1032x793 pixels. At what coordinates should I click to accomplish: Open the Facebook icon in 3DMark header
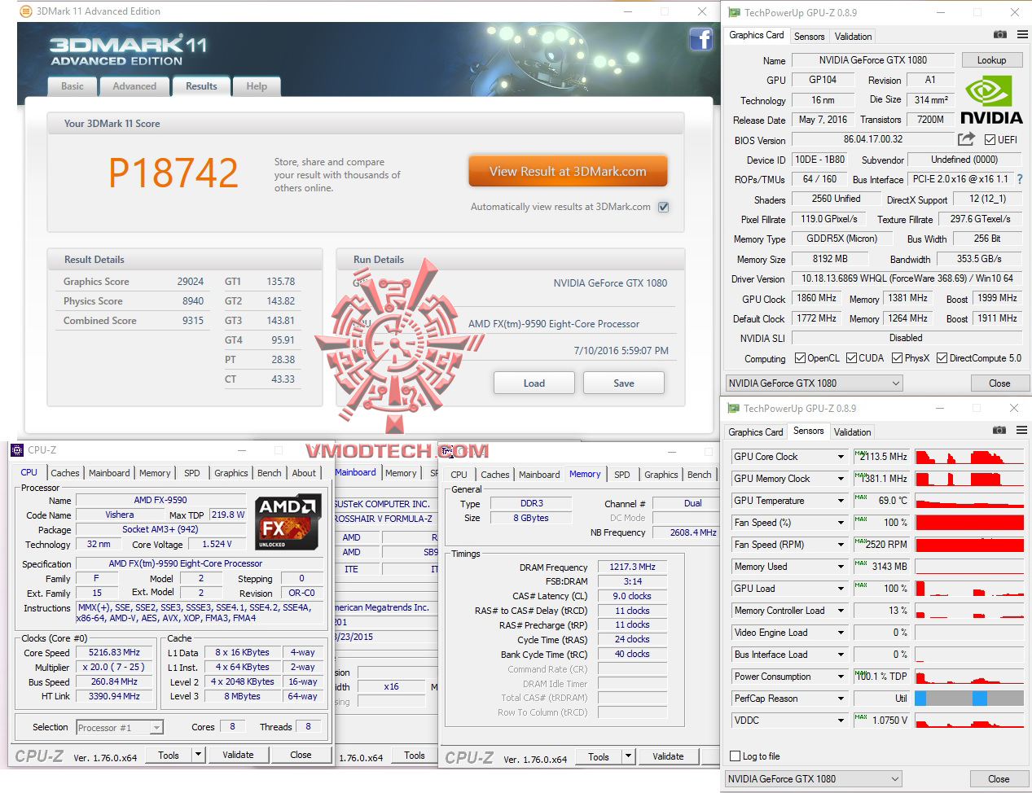click(700, 39)
